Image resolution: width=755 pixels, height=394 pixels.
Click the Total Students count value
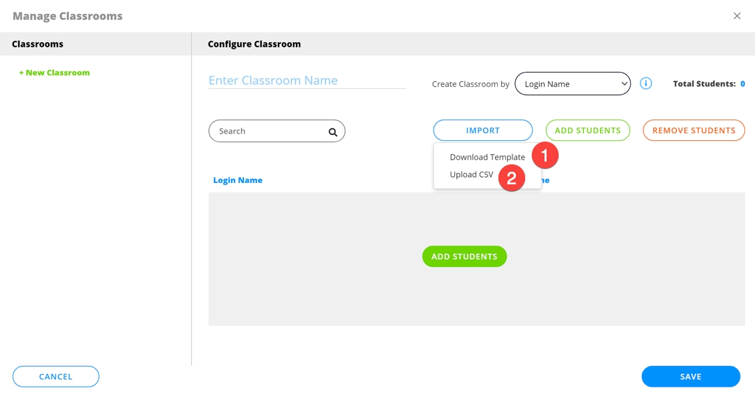point(742,84)
